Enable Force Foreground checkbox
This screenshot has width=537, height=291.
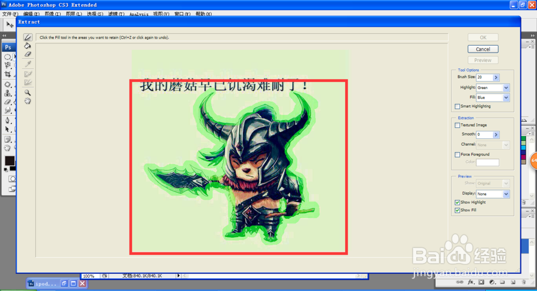tap(457, 154)
